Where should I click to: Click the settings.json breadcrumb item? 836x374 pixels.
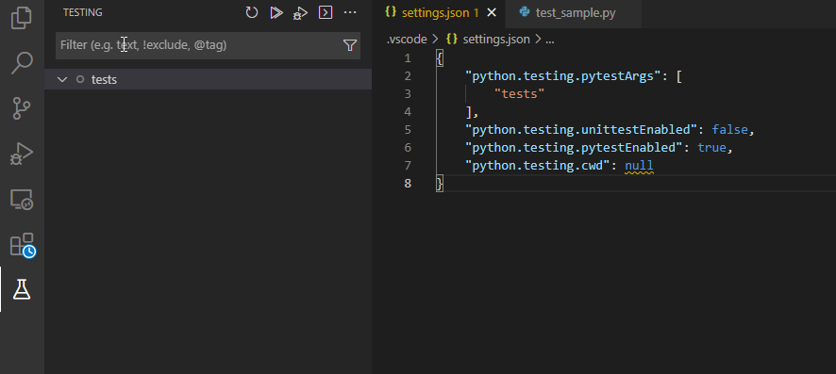pos(495,40)
